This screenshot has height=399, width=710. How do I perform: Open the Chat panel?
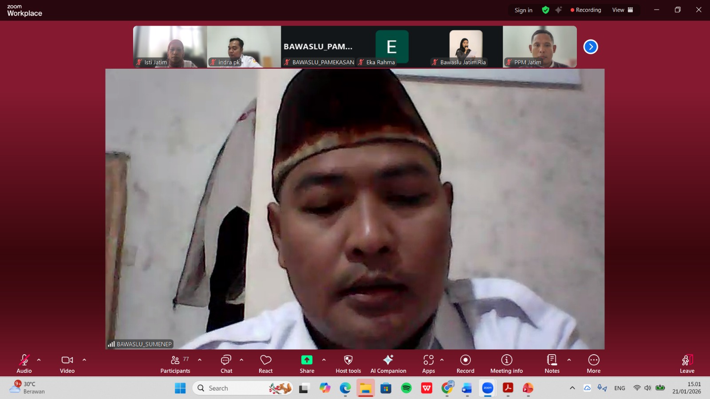click(226, 364)
